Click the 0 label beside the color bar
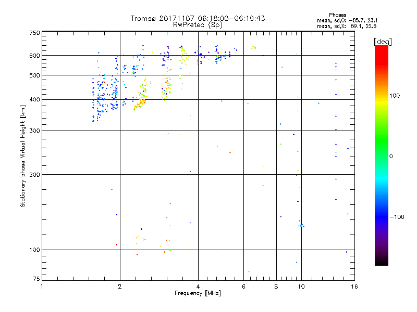 391,156
